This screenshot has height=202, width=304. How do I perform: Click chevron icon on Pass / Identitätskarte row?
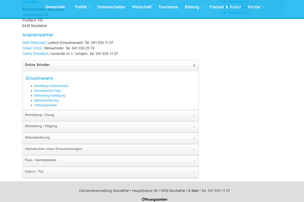pyautogui.click(x=194, y=161)
